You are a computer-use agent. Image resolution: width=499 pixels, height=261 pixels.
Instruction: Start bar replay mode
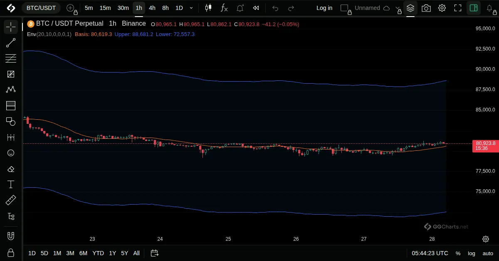[256, 8]
